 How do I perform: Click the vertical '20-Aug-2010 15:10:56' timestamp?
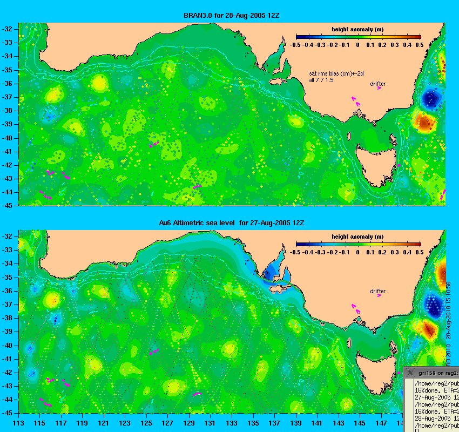pyautogui.click(x=448, y=310)
